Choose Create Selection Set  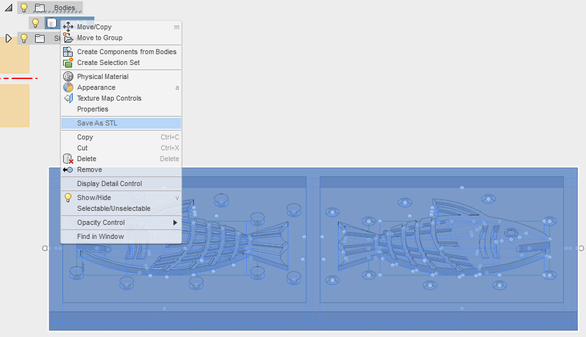tap(121, 62)
